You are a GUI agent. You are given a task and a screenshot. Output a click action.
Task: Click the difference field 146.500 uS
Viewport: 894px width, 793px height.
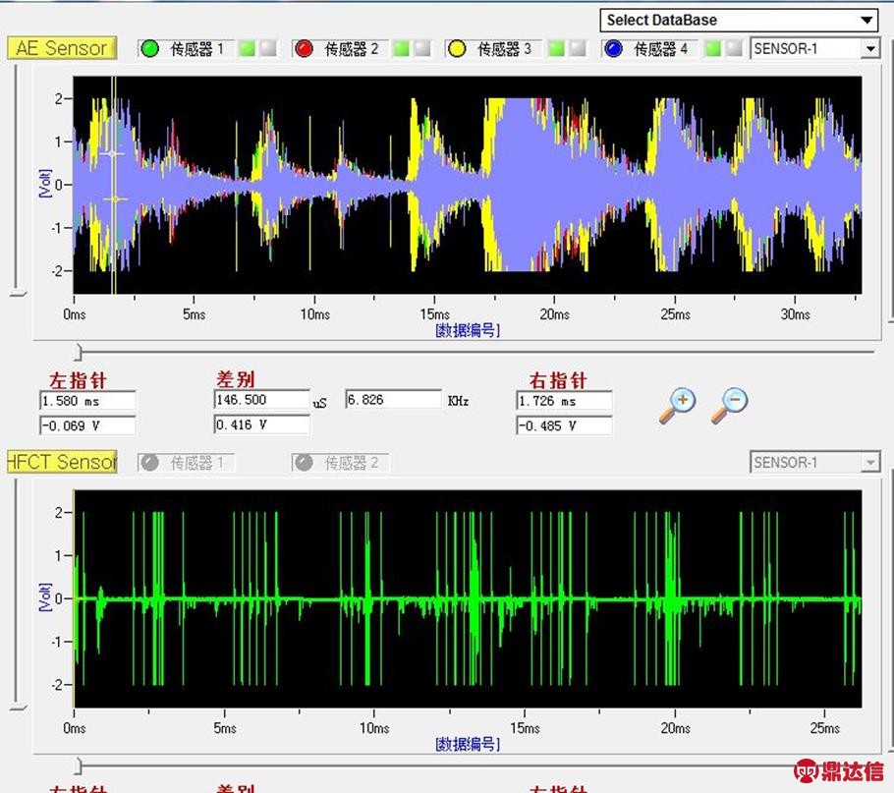click(x=262, y=400)
